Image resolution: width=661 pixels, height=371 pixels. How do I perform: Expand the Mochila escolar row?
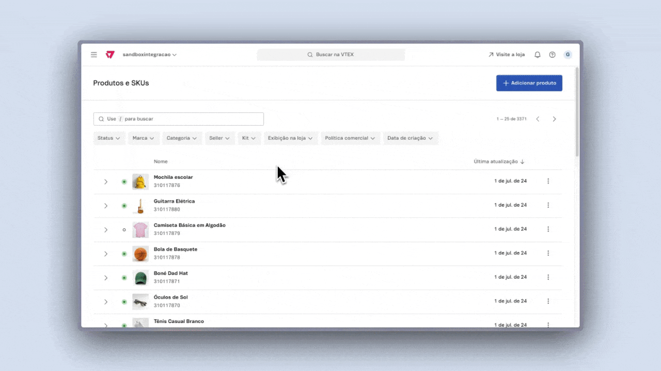(x=106, y=182)
